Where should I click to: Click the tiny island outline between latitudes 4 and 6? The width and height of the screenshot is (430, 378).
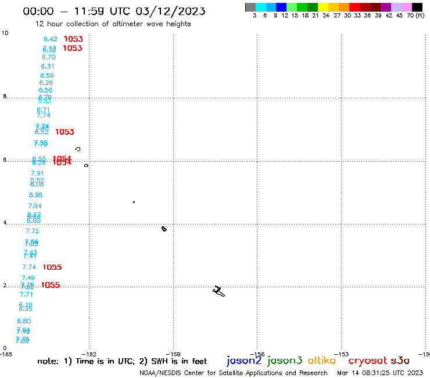[x=134, y=202]
